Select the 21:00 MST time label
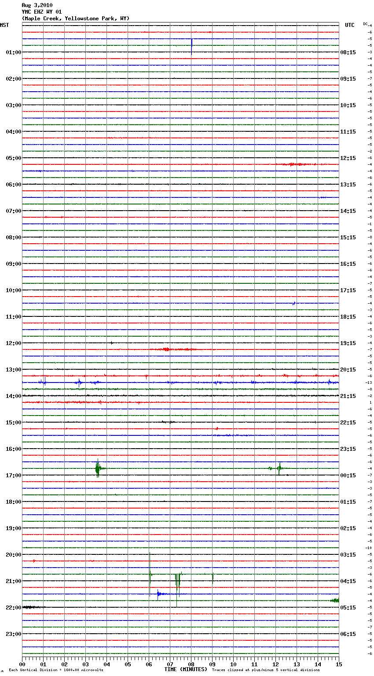374x676 pixels. pos(14,581)
